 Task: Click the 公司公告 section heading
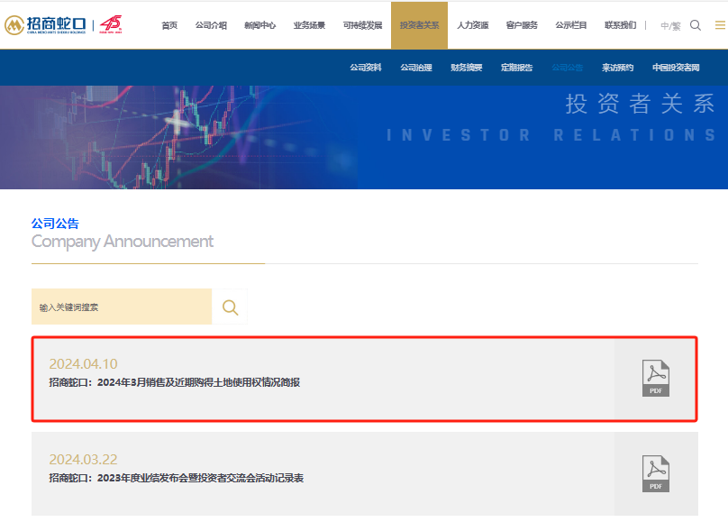(x=55, y=224)
